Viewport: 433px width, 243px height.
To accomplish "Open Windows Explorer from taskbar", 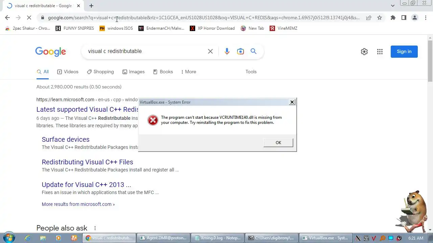I will tap(43, 238).
